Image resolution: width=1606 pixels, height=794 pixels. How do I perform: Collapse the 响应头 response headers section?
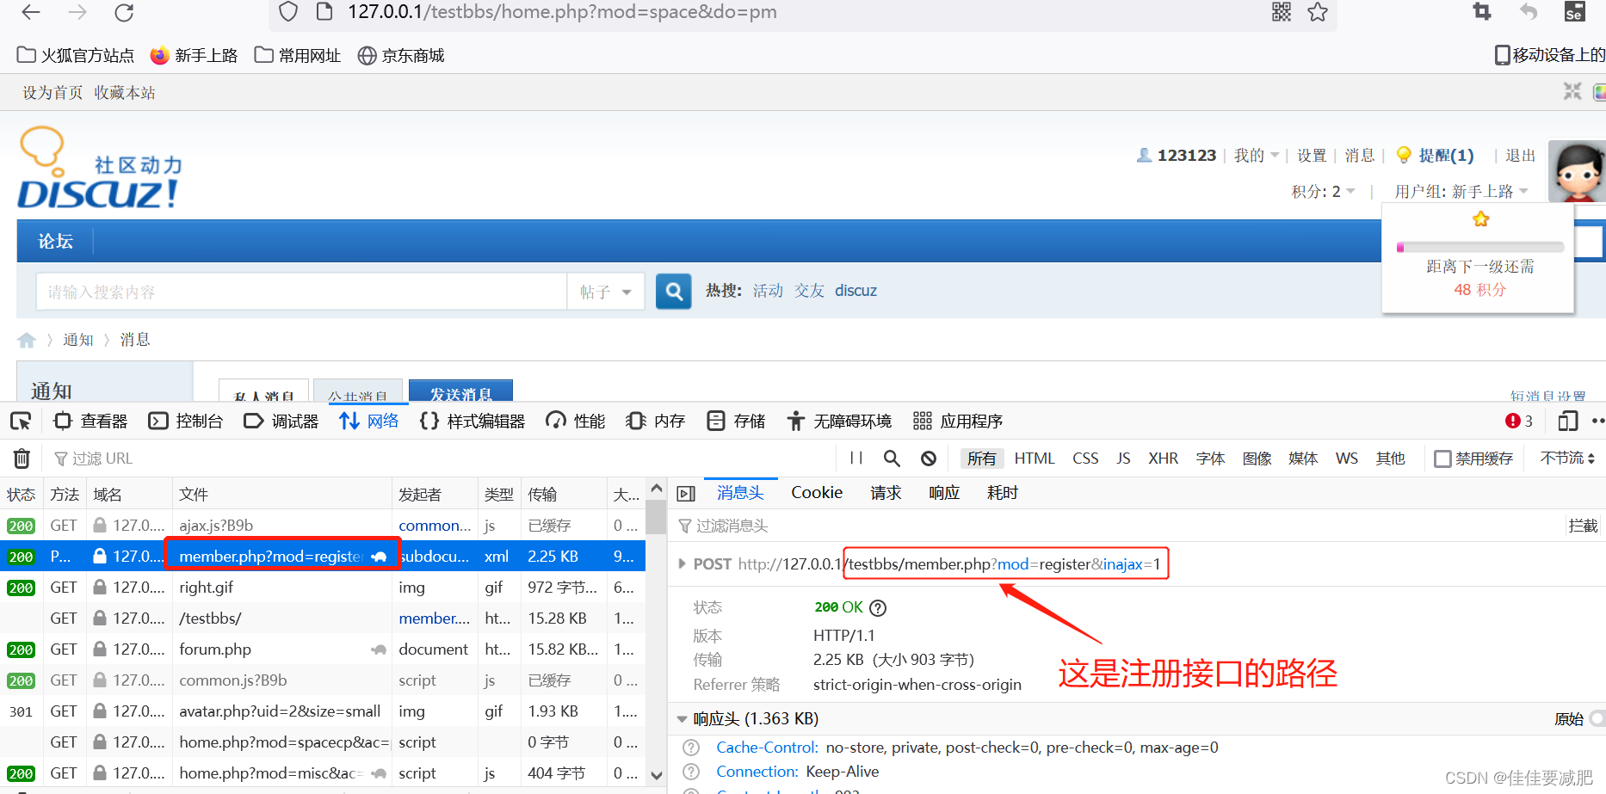click(x=683, y=719)
